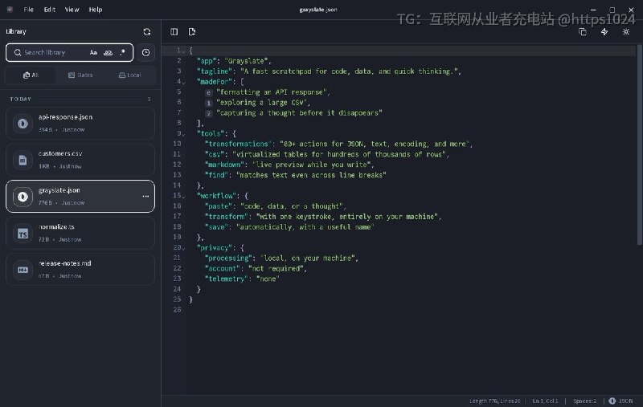Open the View menu
This screenshot has width=643, height=407.
click(72, 10)
